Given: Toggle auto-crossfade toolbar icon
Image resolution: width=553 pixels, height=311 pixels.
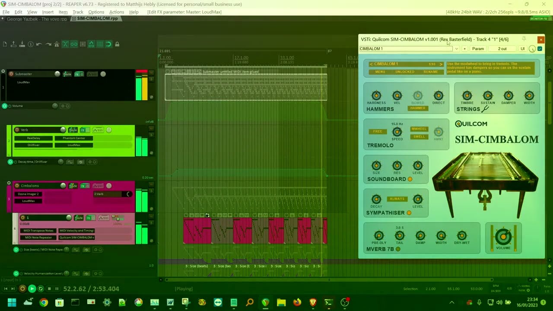Looking at the screenshot, I should [x=65, y=44].
